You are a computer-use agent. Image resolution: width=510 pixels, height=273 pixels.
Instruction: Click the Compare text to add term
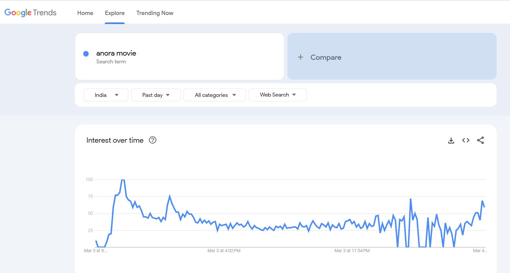coord(326,58)
